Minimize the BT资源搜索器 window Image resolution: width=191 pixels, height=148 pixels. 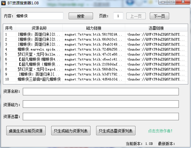click(x=163, y=2)
